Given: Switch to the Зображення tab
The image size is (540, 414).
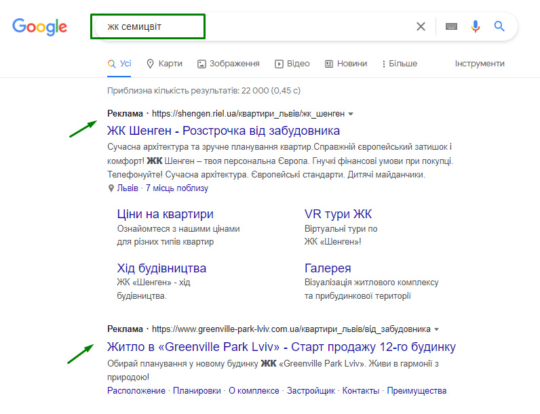Looking at the screenshot, I should click(229, 64).
